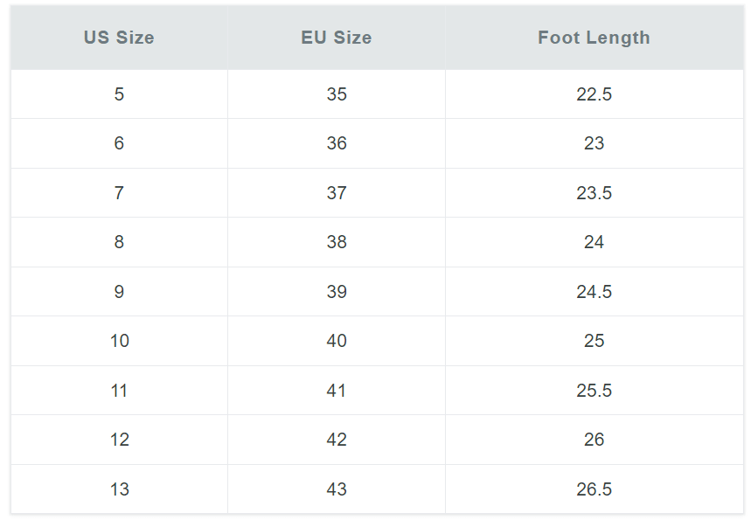Viewport: 751px width, 520px height.
Task: Select US size 13 cell
Action: click(x=119, y=489)
